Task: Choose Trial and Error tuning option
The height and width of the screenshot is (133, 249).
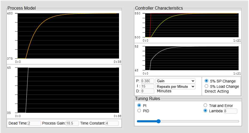Action: (205, 105)
